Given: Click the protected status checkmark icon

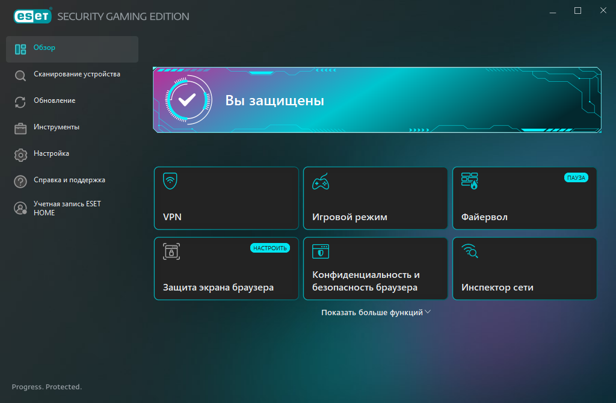Looking at the screenshot, I should [x=188, y=100].
